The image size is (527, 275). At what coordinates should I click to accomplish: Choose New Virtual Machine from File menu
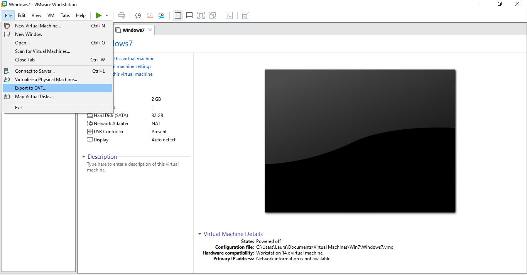[38, 26]
